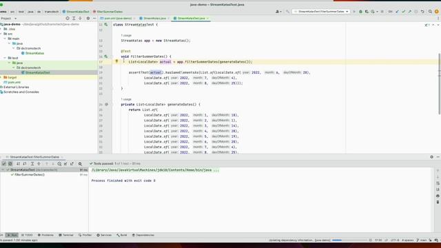441x248 pixels.
Task: Click collapse all icon in Run test toolbar
Action: [x=39, y=164]
